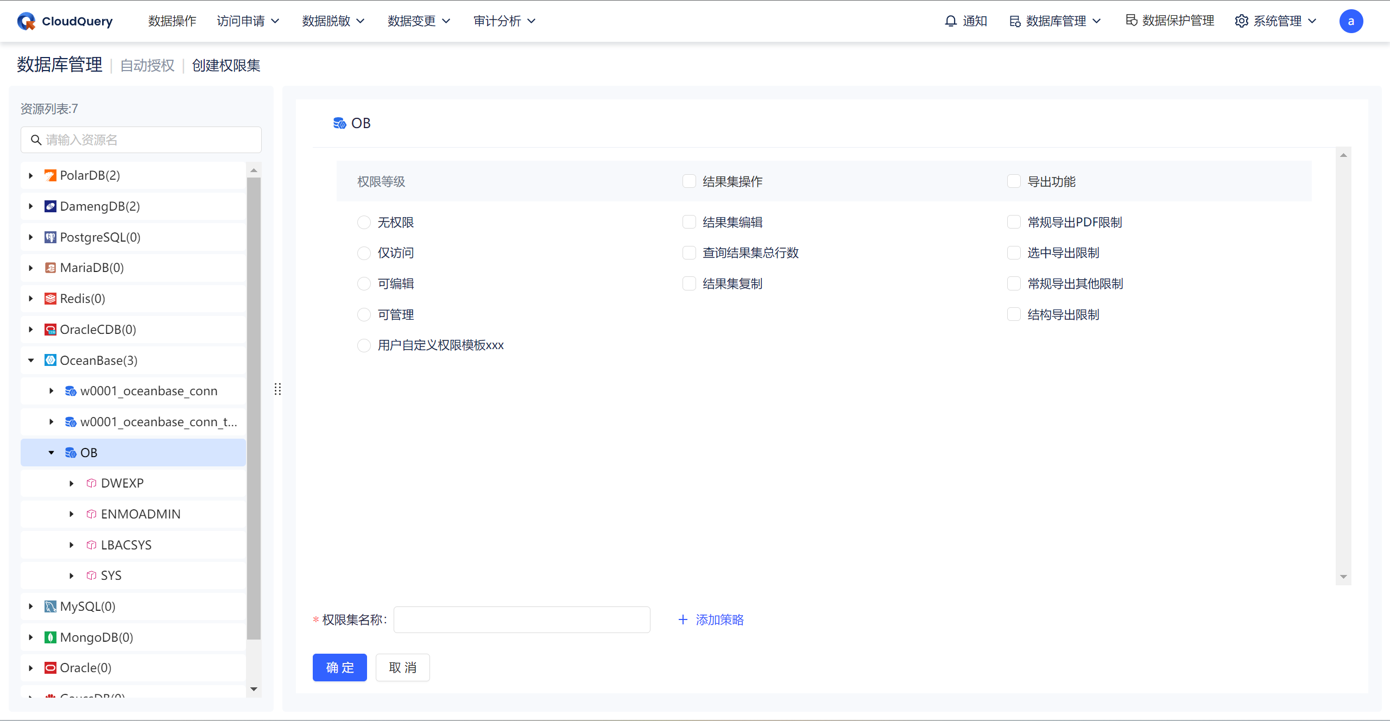Open the 数据脱敏 dropdown menu
This screenshot has width=1390, height=721.
[x=333, y=21]
